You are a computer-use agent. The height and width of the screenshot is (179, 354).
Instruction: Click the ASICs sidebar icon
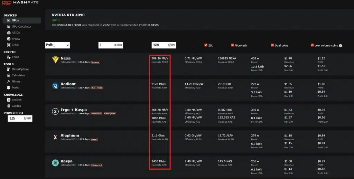[x=9, y=33]
